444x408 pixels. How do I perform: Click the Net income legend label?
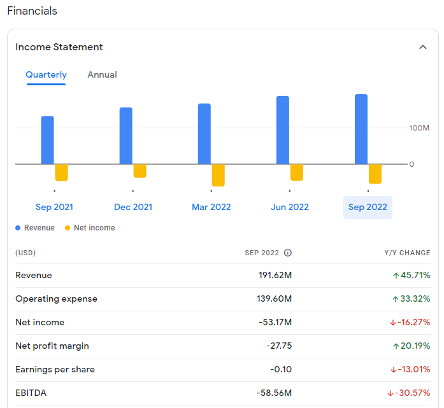(94, 228)
